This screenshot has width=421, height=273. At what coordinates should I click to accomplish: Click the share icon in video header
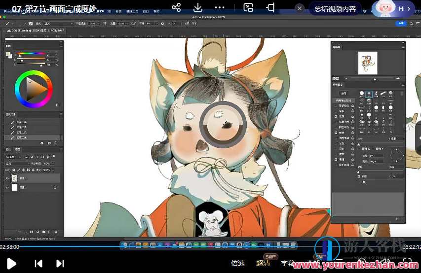[x=176, y=7]
